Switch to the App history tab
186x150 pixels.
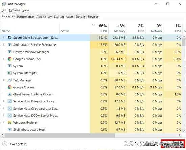click(44, 17)
